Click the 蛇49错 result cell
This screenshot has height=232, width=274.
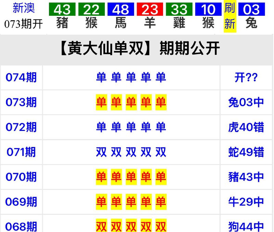point(246,152)
